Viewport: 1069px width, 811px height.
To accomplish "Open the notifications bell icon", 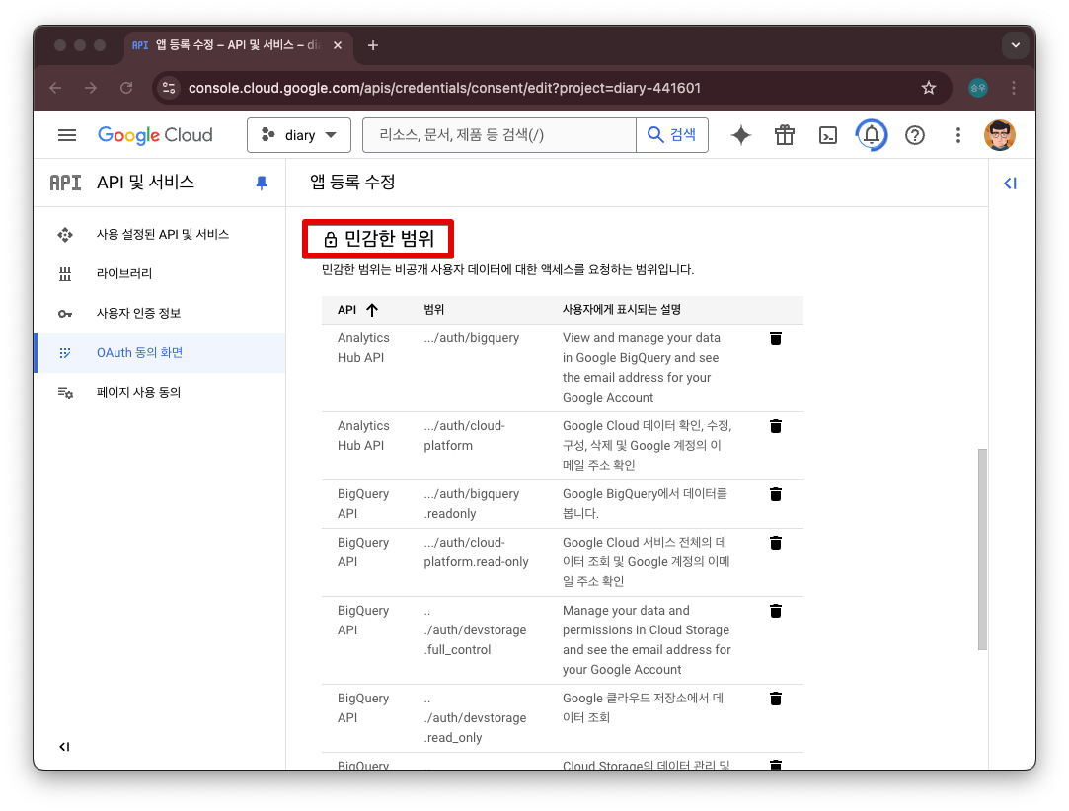I will tap(872, 135).
